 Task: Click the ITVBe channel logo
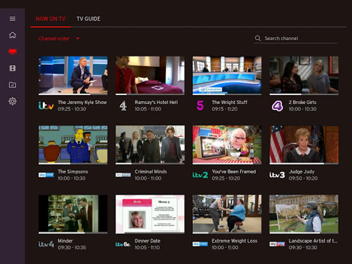[123, 244]
